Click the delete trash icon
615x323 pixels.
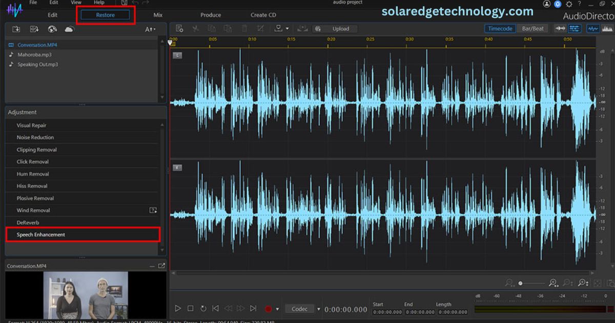click(244, 29)
